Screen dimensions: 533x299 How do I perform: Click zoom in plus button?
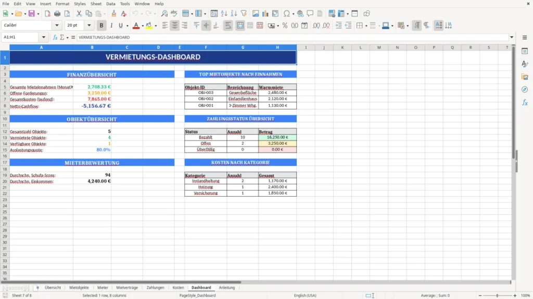coord(515,295)
